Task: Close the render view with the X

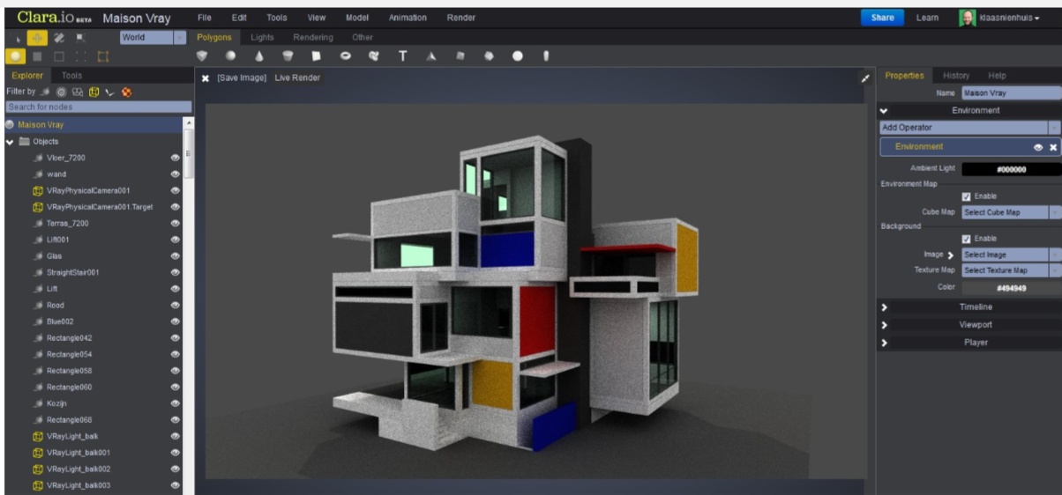Action: click(206, 78)
